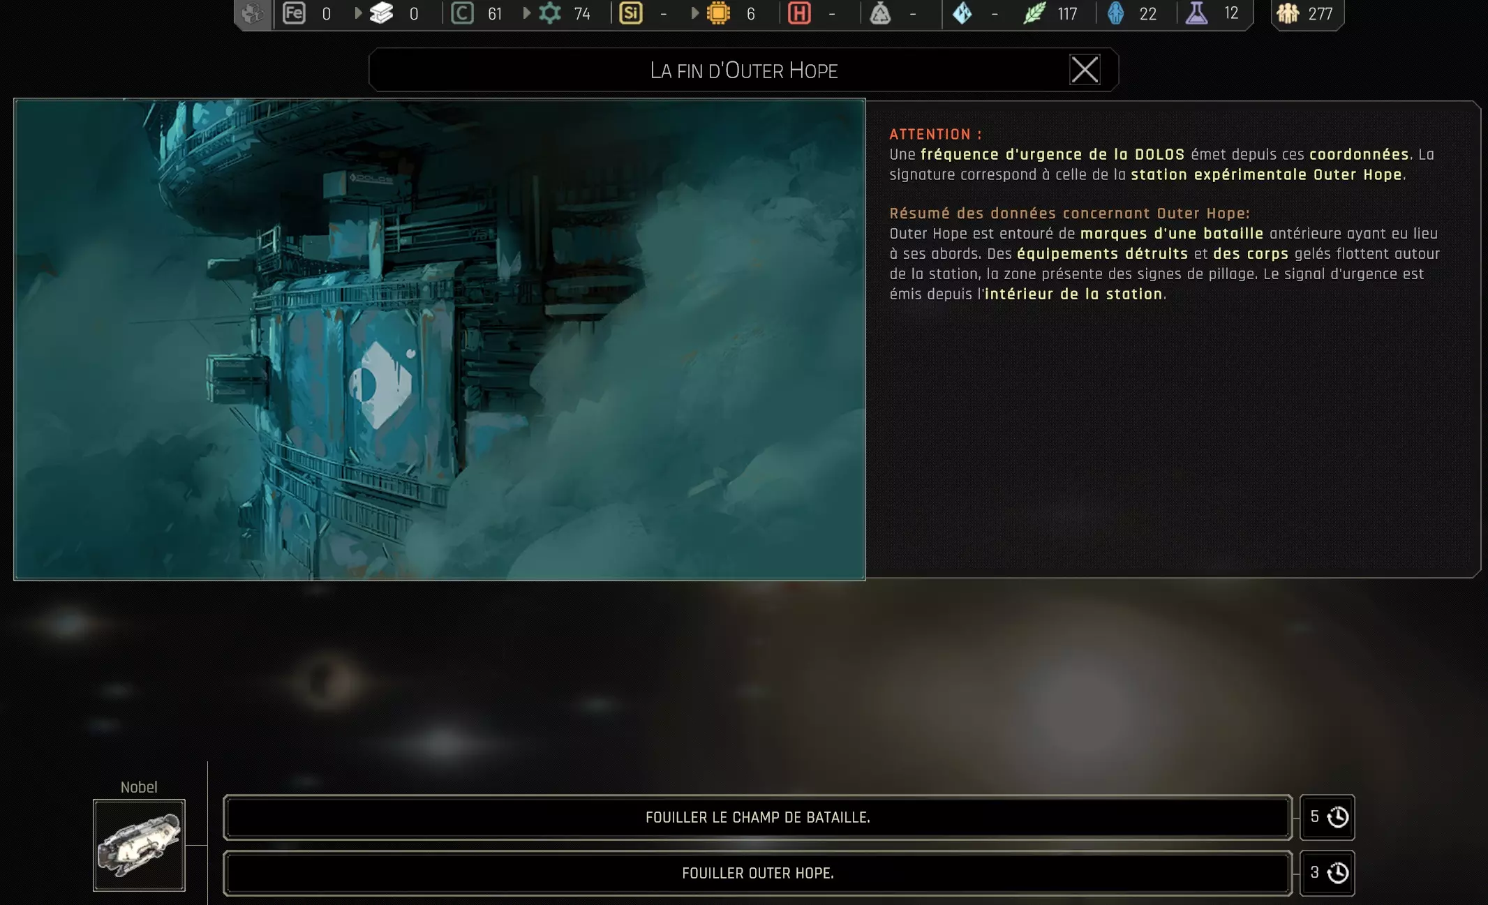Expand the arrow between silicon and electronics

pos(695,13)
